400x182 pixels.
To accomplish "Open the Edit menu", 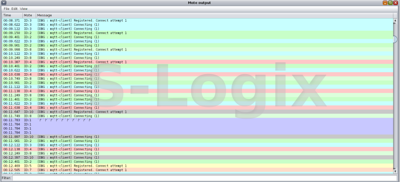I will pos(14,8).
